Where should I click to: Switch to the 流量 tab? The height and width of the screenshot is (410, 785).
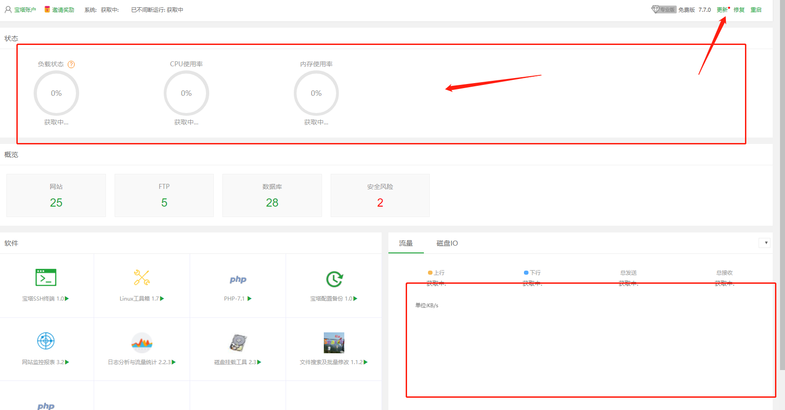pos(406,243)
